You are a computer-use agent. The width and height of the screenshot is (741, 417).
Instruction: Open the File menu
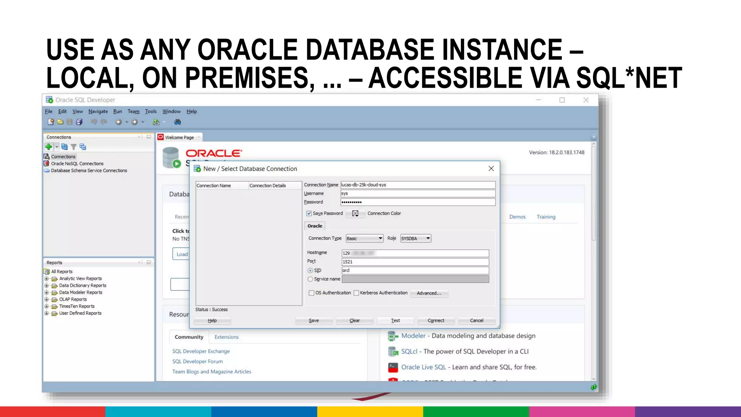(48, 111)
